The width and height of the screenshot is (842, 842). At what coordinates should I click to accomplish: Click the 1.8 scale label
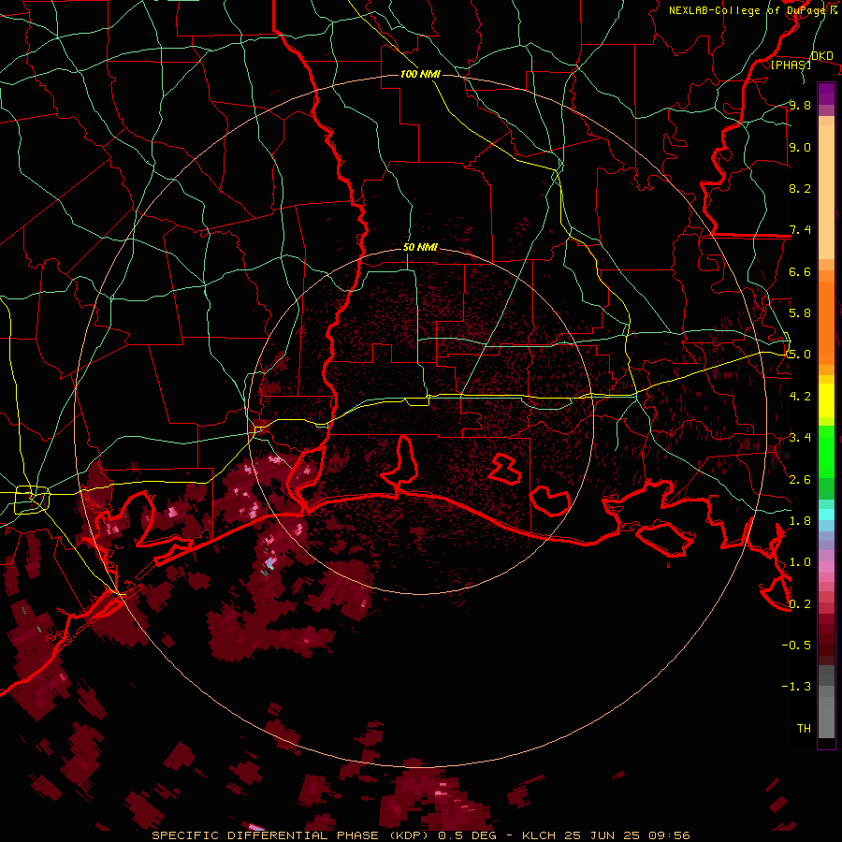[800, 521]
